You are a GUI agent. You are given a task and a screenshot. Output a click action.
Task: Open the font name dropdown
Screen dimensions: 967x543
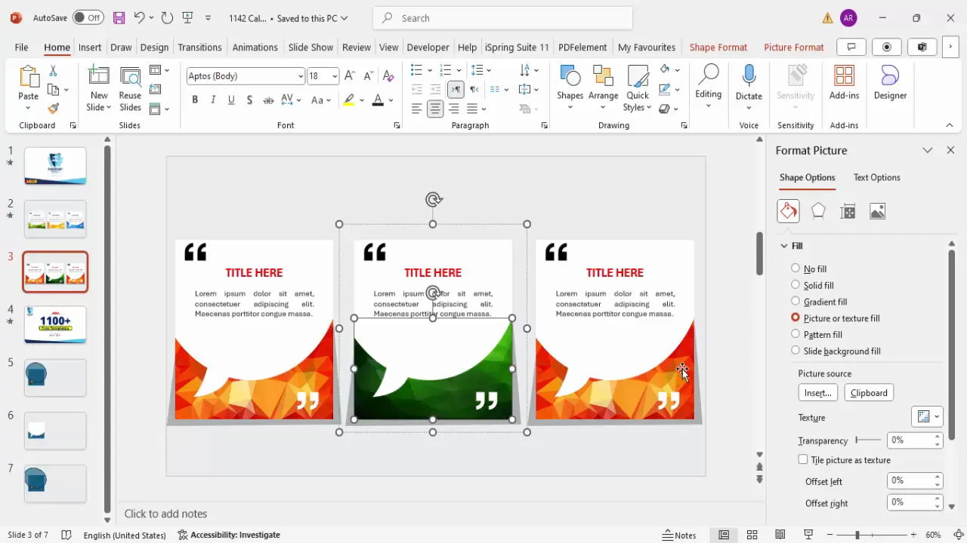[301, 76]
